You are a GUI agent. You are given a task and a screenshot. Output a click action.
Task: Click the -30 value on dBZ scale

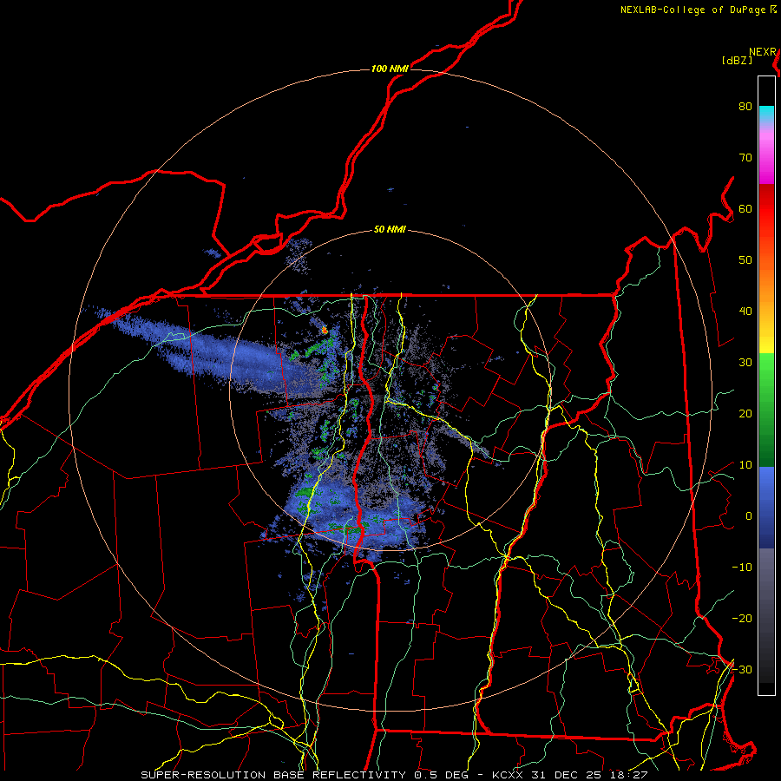(x=742, y=670)
